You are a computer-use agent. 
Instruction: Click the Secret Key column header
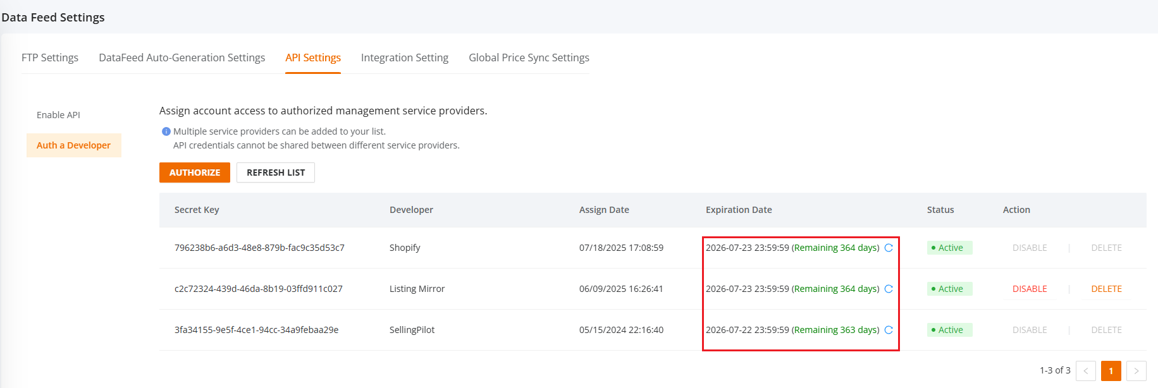(x=197, y=210)
